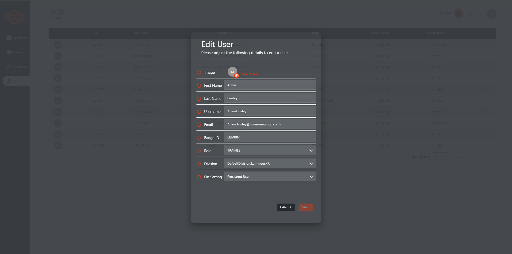Click the info icon next to Email
Screen dimensions: 512x254
click(199, 125)
